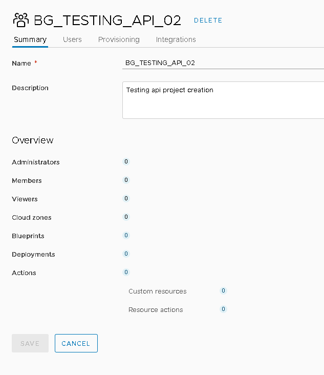The image size is (324, 375).
Task: Click the Members count badge
Action: pos(126,180)
